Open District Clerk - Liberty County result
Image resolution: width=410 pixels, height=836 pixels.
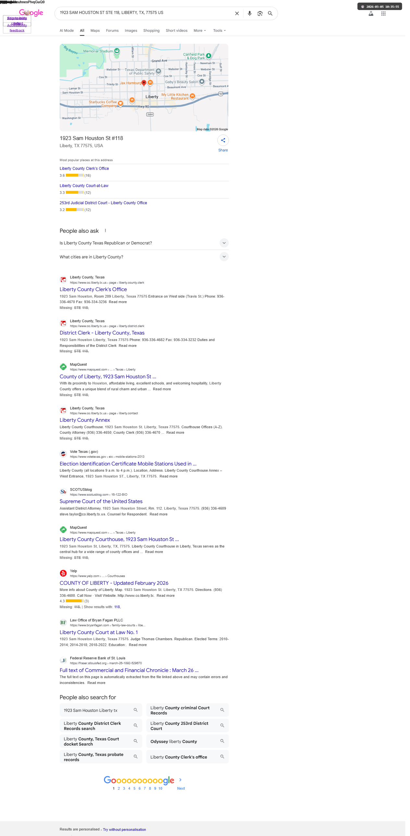tap(102, 333)
